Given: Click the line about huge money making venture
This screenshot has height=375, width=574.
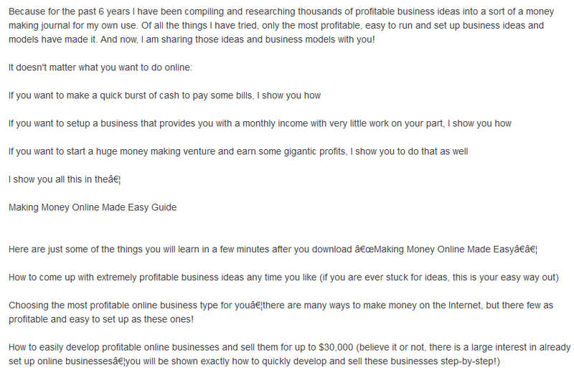Looking at the screenshot, I should [x=238, y=151].
